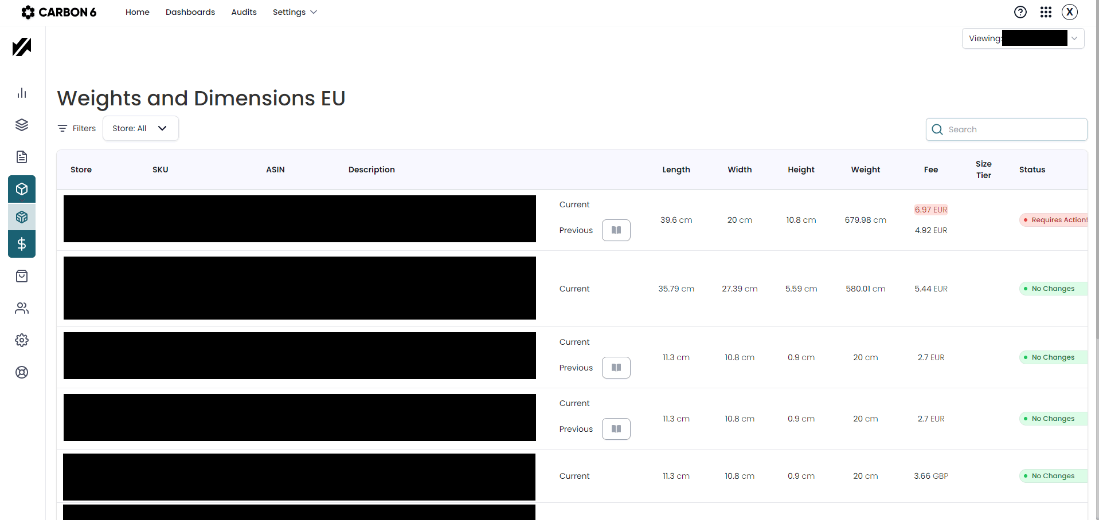1099x520 pixels.
Task: Click the Description column header
Action: [371, 170]
